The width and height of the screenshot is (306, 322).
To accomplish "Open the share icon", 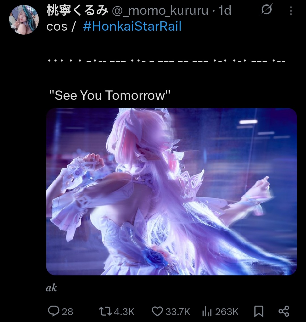I will (x=284, y=311).
